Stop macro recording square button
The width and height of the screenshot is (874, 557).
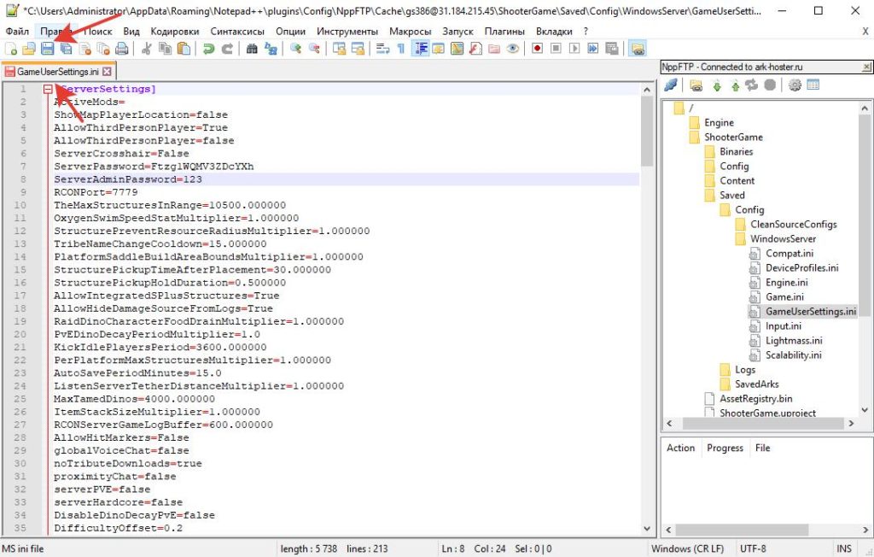tap(556, 49)
